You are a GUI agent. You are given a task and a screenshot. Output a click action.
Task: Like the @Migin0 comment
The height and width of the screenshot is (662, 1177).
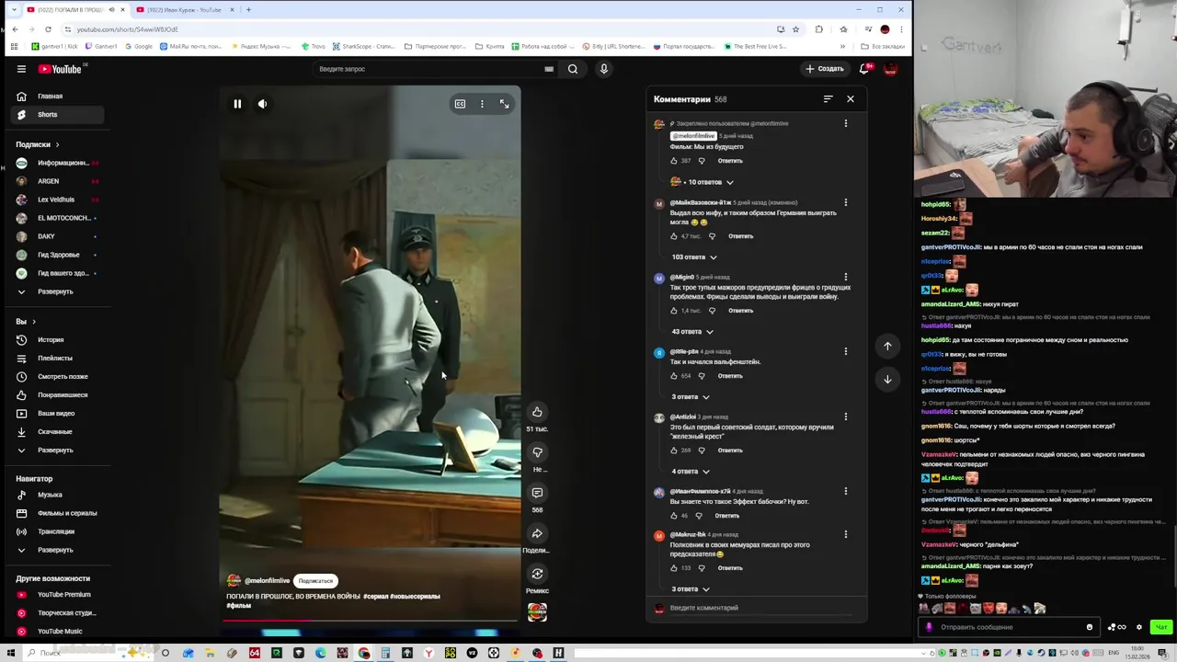pos(673,311)
